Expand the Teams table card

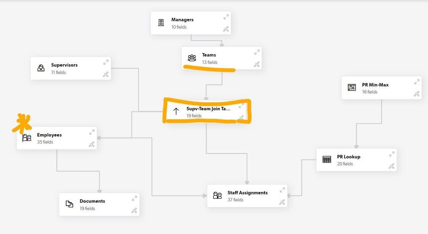pyautogui.click(x=257, y=52)
